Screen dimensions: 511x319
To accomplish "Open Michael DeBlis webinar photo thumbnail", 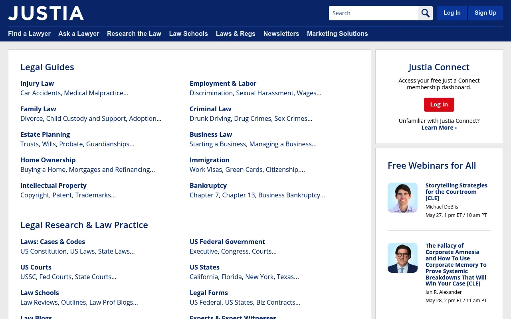I will pos(402,197).
